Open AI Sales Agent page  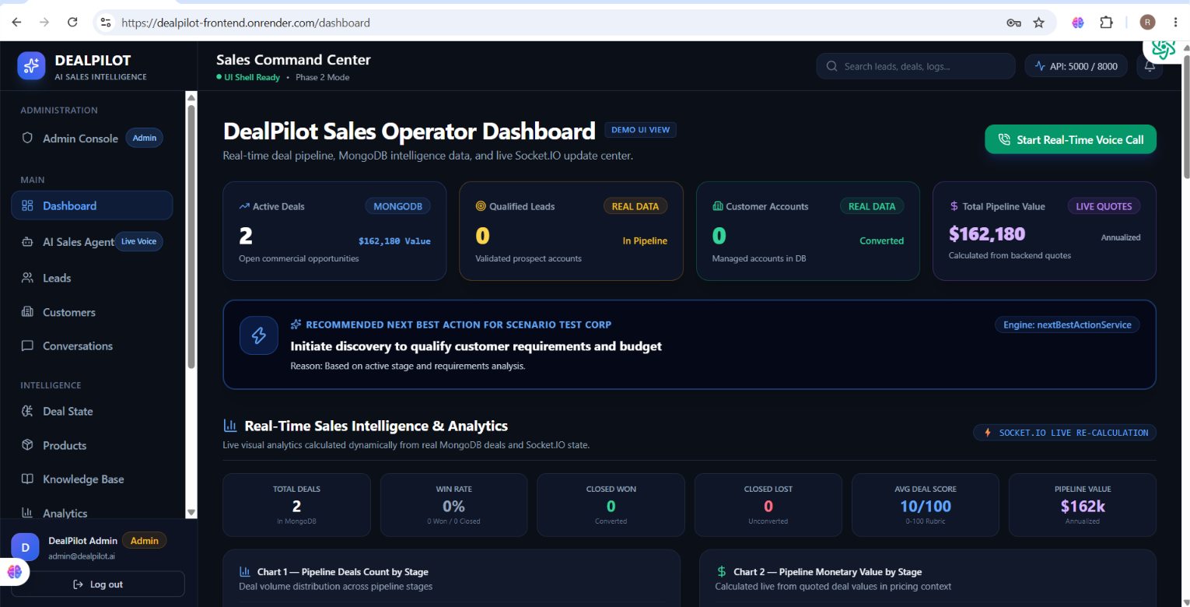[x=92, y=242]
